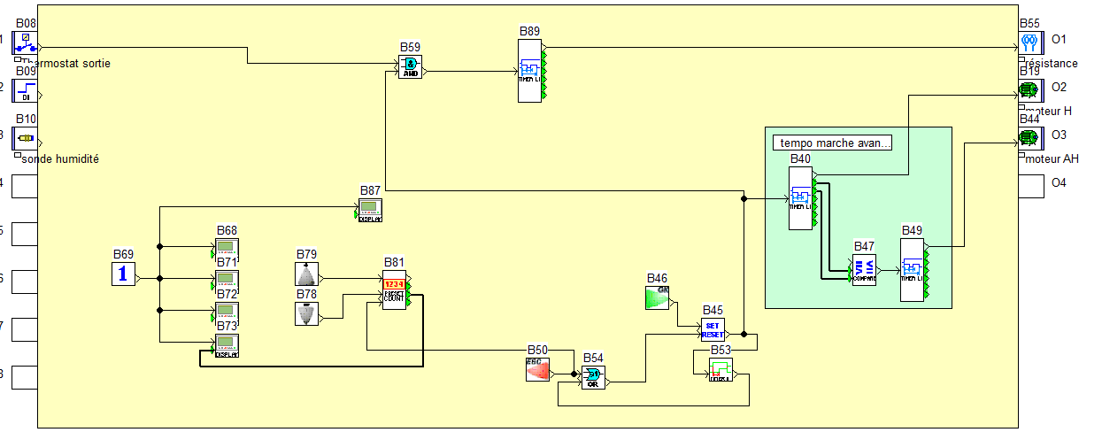Click the empty O4 output slot

[x=1029, y=185]
